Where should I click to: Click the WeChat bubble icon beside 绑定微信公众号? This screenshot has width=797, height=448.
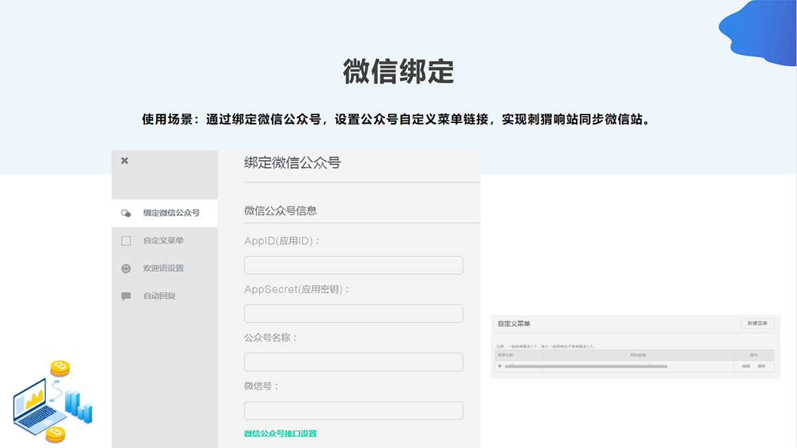[126, 213]
